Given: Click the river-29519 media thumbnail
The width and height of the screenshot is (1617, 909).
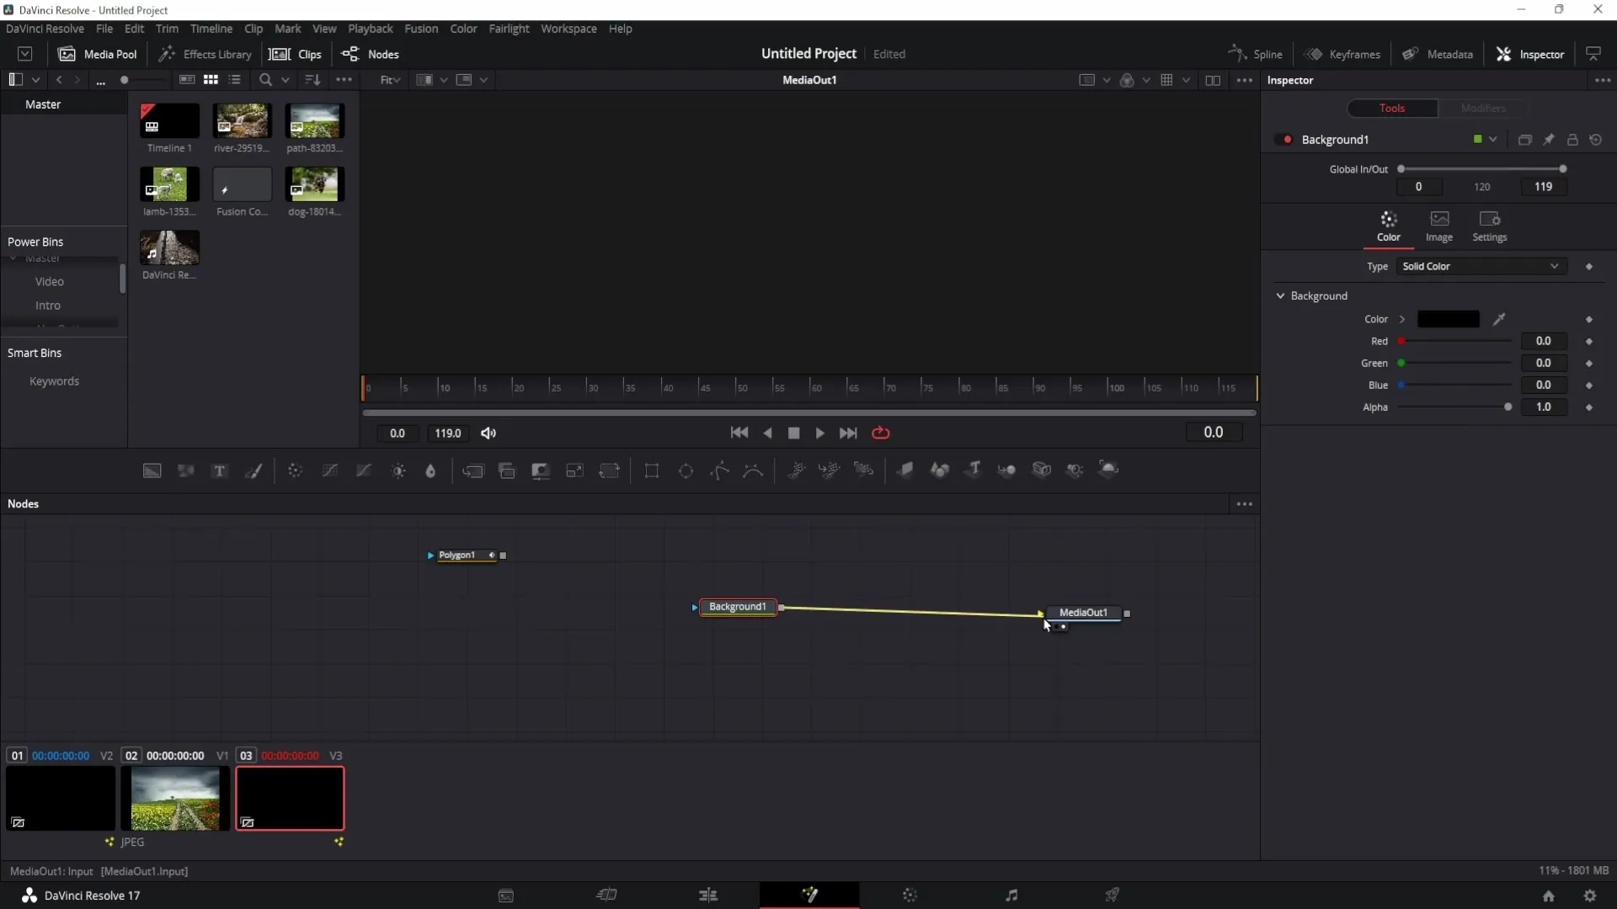Looking at the screenshot, I should (x=242, y=120).
